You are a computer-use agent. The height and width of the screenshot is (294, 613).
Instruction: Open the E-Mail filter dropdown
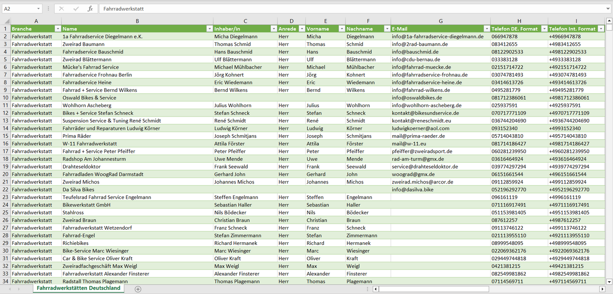point(486,29)
